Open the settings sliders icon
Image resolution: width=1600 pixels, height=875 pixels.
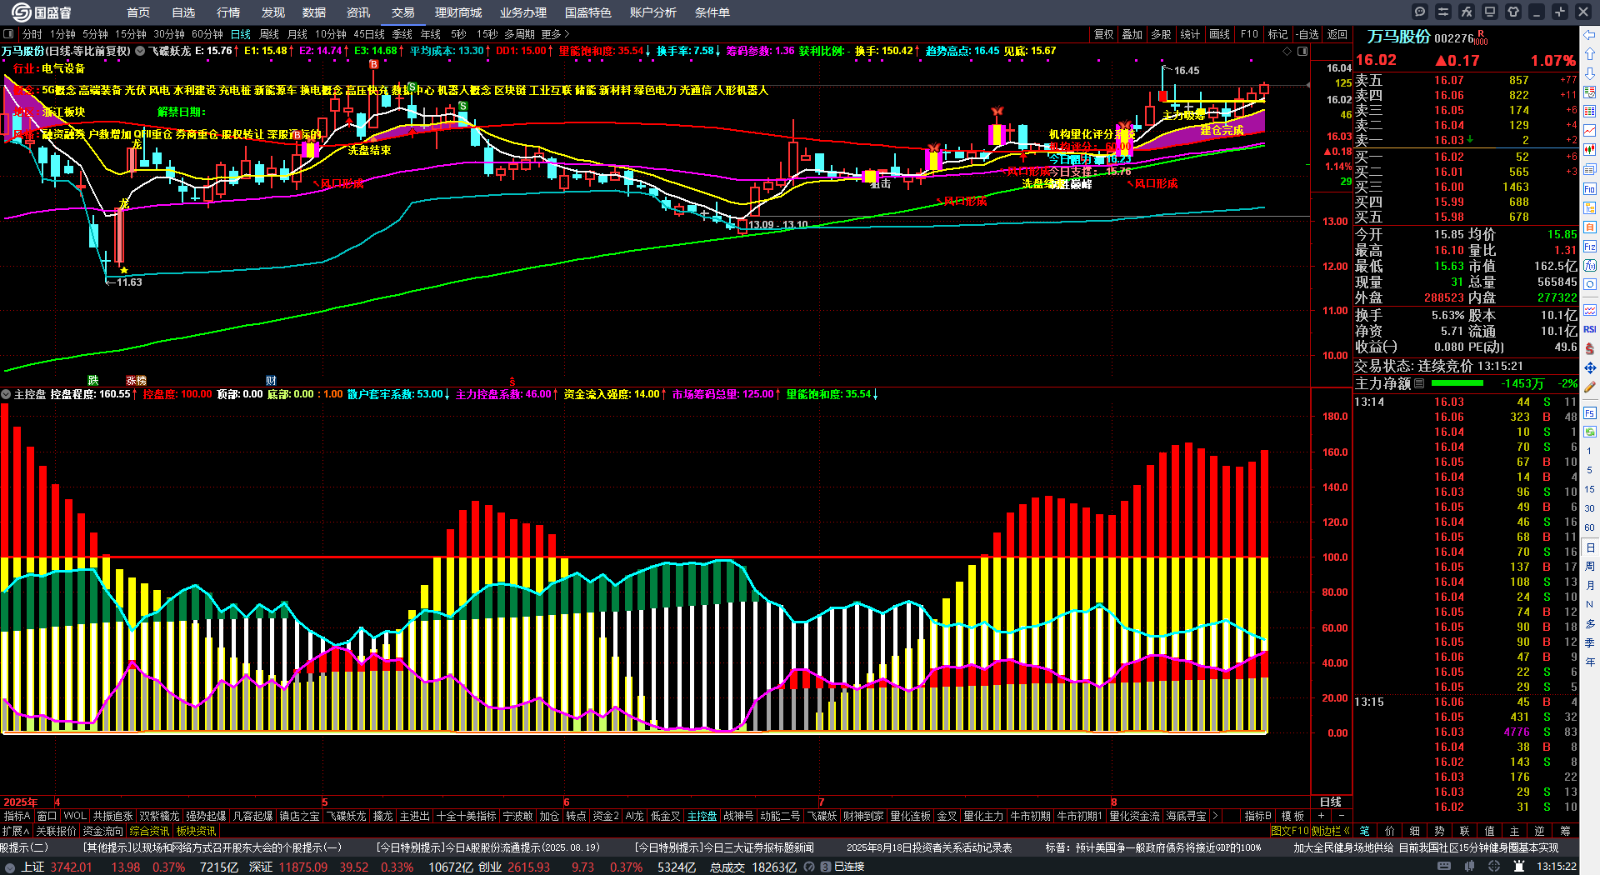tap(1443, 12)
